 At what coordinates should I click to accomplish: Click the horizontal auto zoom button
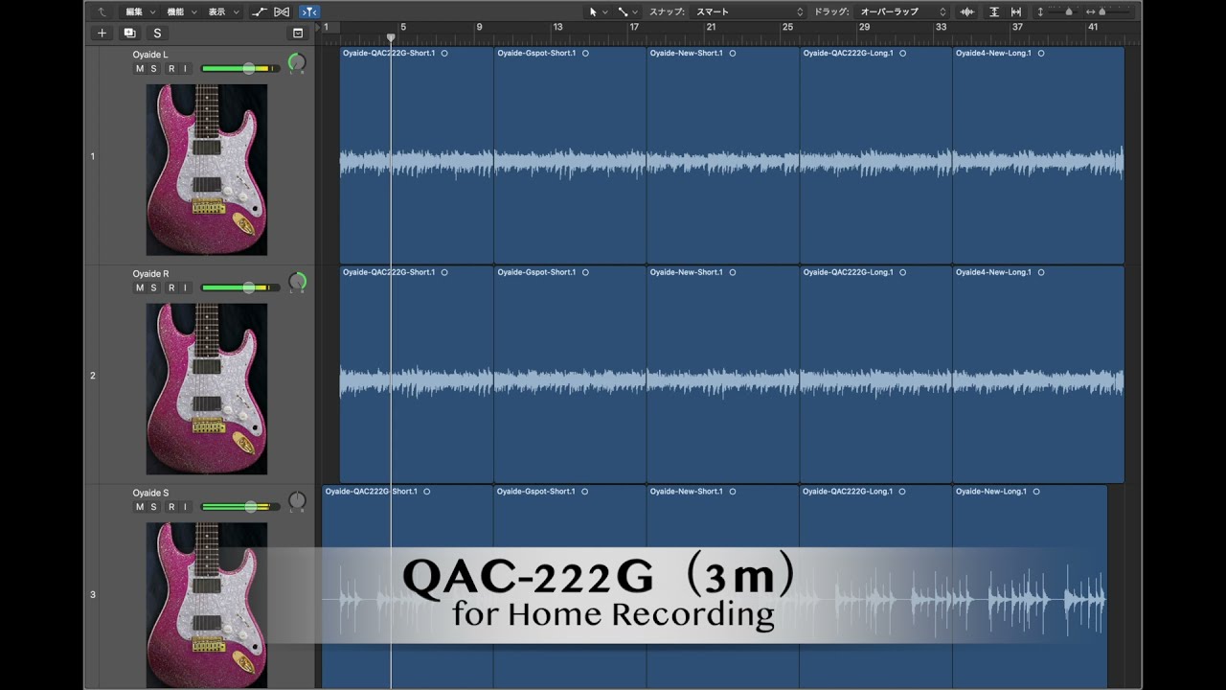[1016, 11]
